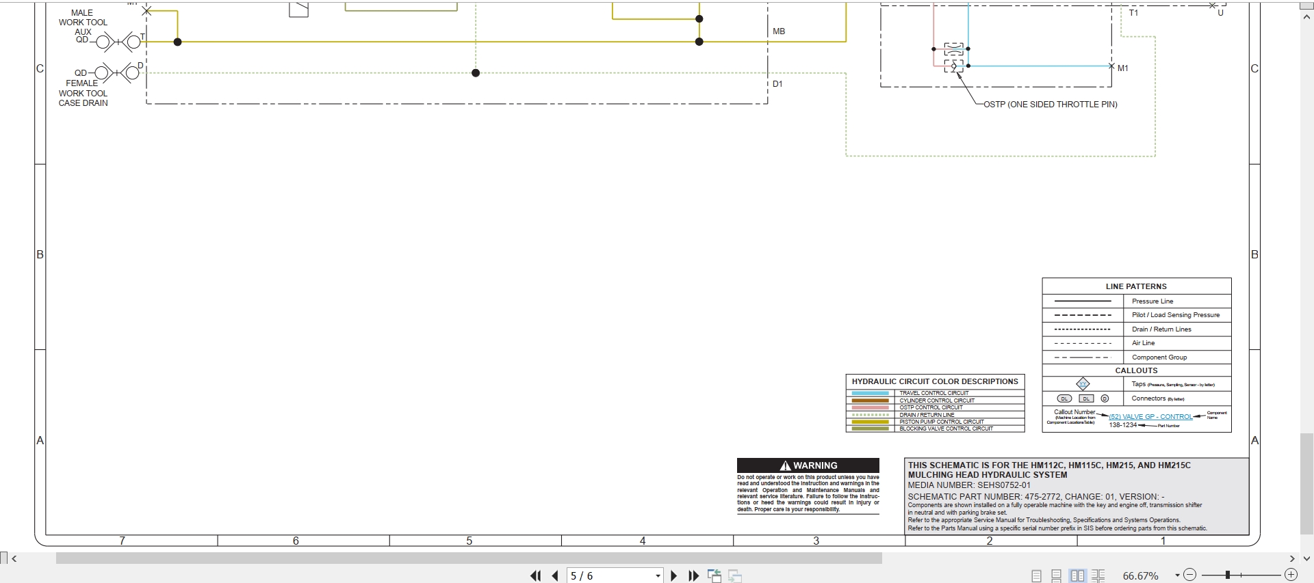Click the MEDIA NUMBER: SEHS0752-01 text
The image size is (1314, 583).
tap(969, 485)
